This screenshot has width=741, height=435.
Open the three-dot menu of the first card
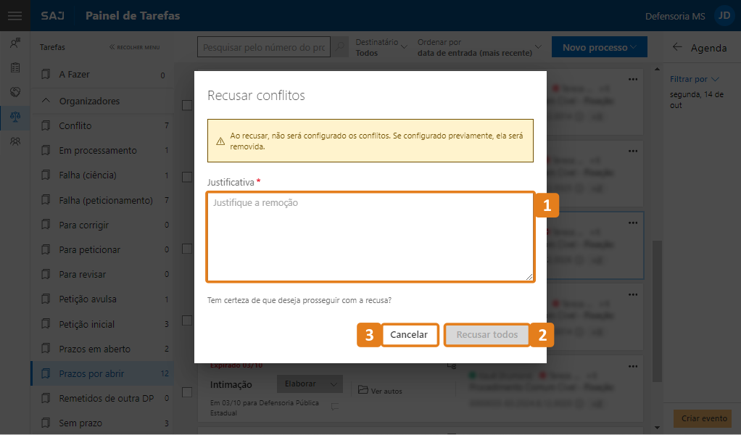click(x=633, y=79)
